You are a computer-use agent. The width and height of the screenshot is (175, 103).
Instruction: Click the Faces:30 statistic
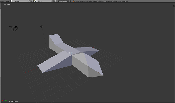click(89, 1)
